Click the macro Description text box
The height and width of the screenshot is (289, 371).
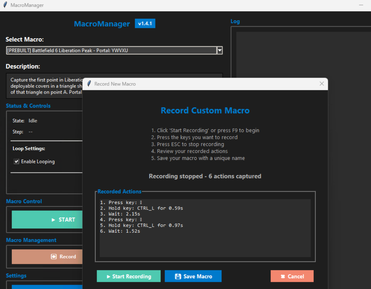(x=43, y=86)
